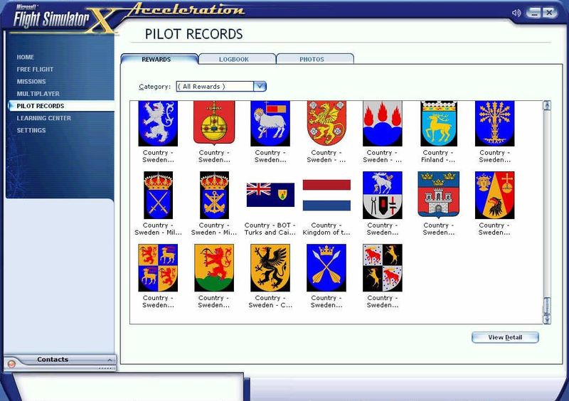Select the Kingdom of the Netherlands flag reward
This screenshot has width=569, height=401.
[x=326, y=195]
